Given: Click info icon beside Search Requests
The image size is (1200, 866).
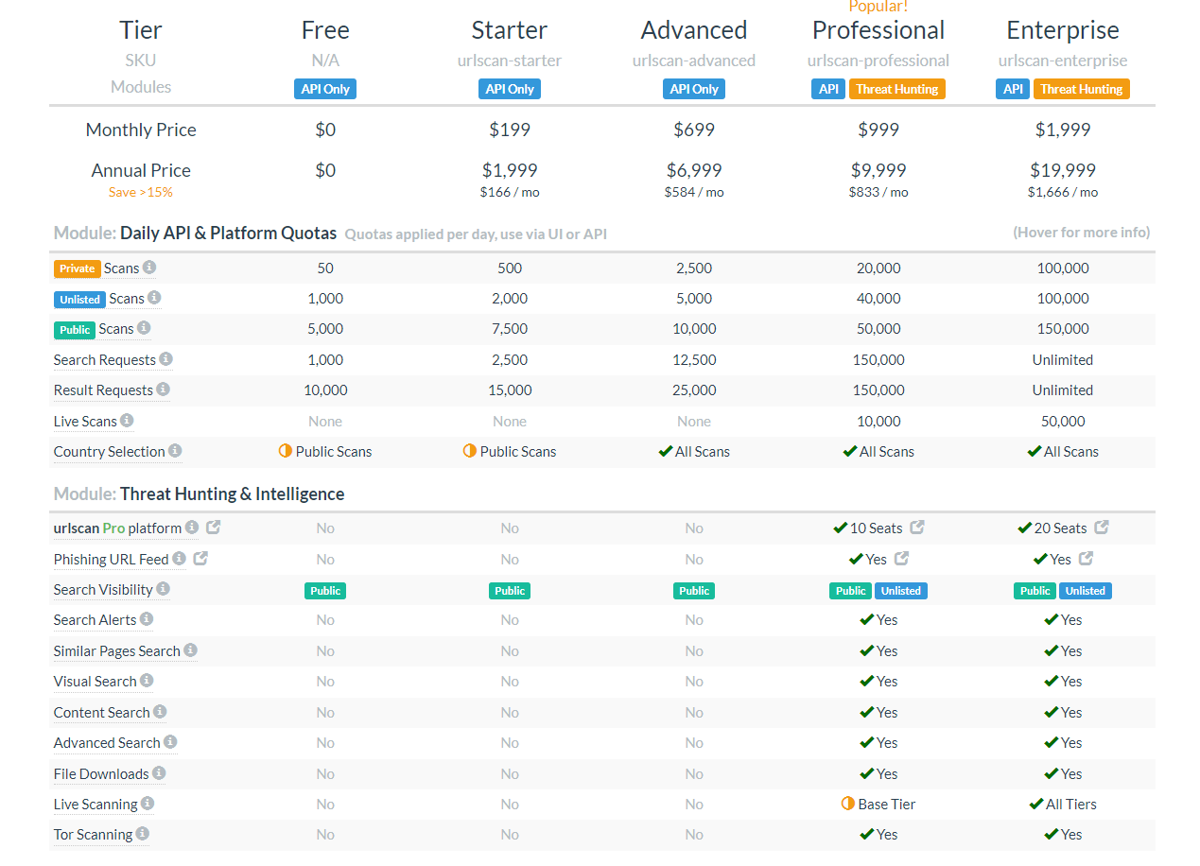Looking at the screenshot, I should tap(166, 359).
